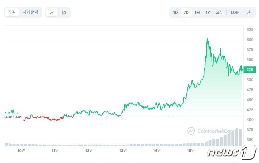259x163 pixels.
Task: Switch to candlestick chart icon
Action: tap(64, 12)
